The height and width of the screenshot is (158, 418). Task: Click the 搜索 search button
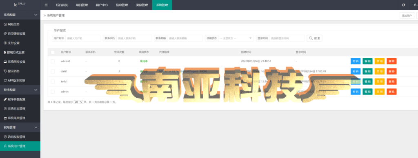(314, 38)
